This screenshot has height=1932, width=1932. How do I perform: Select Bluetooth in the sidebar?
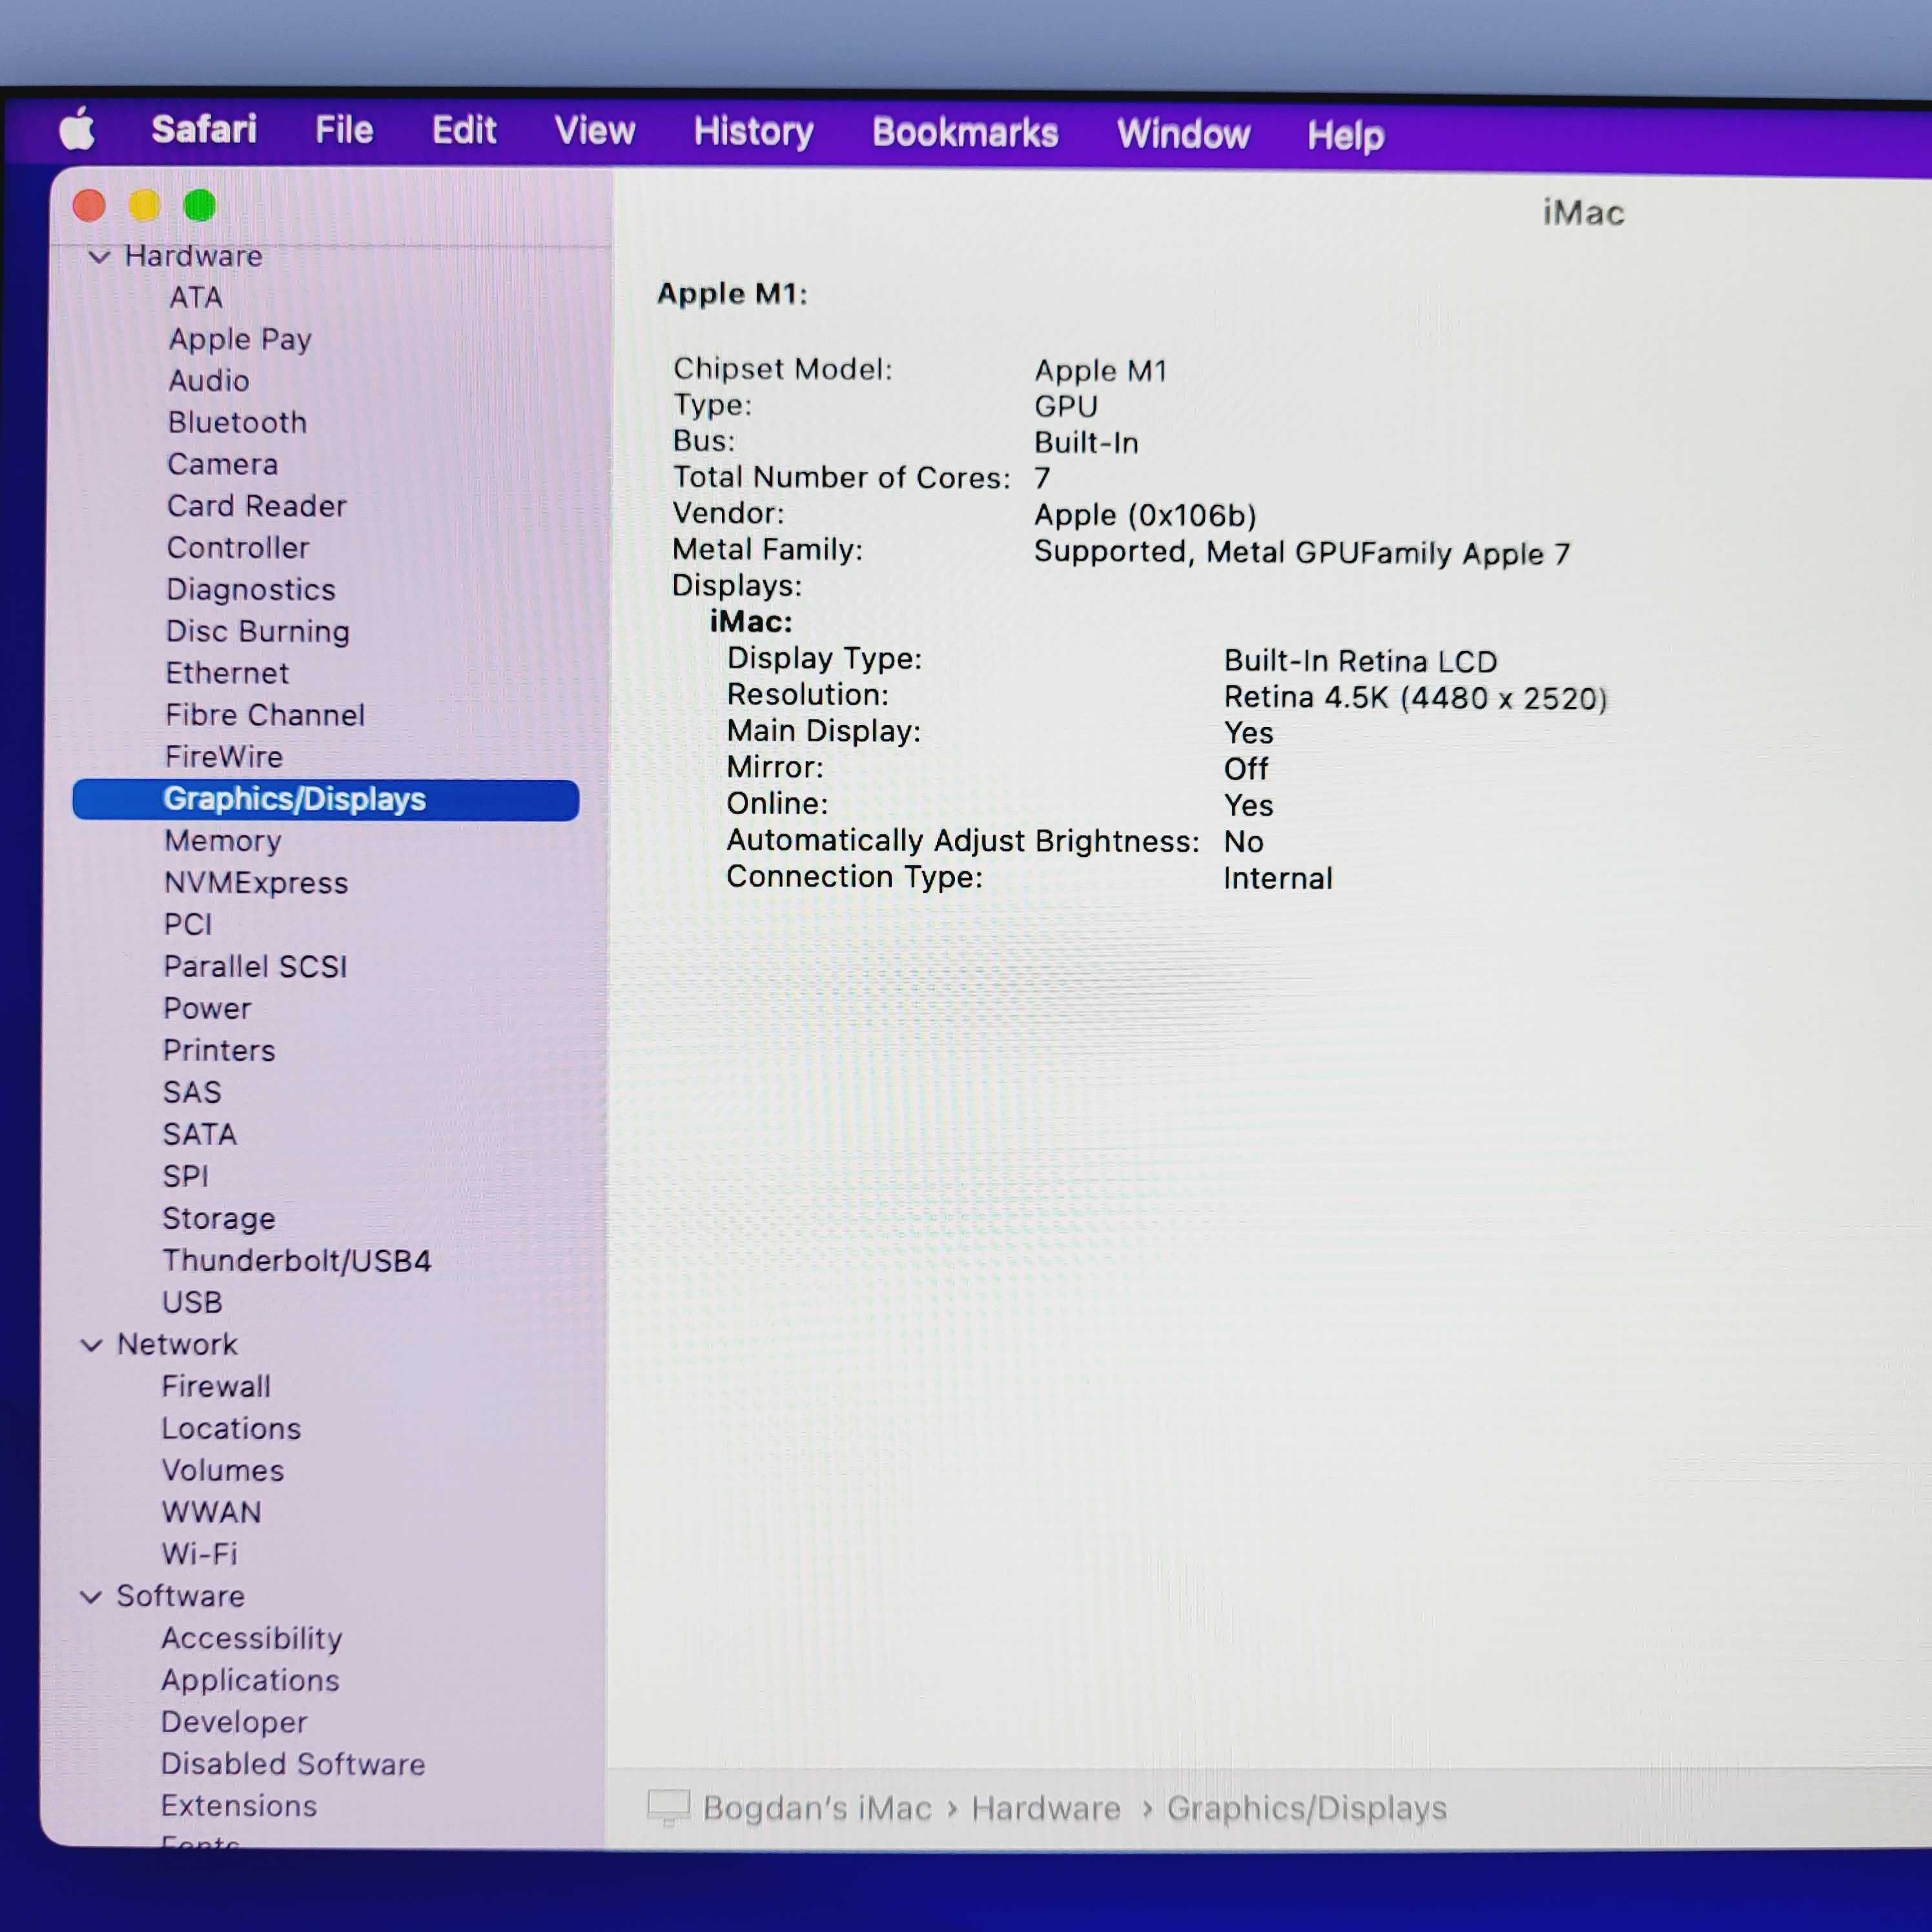[238, 423]
